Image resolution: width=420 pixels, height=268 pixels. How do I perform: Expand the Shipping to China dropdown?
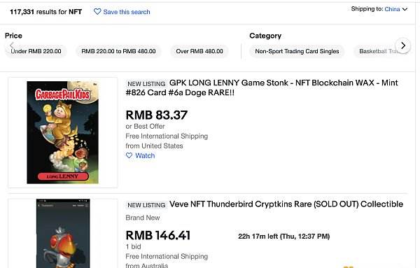pos(405,9)
